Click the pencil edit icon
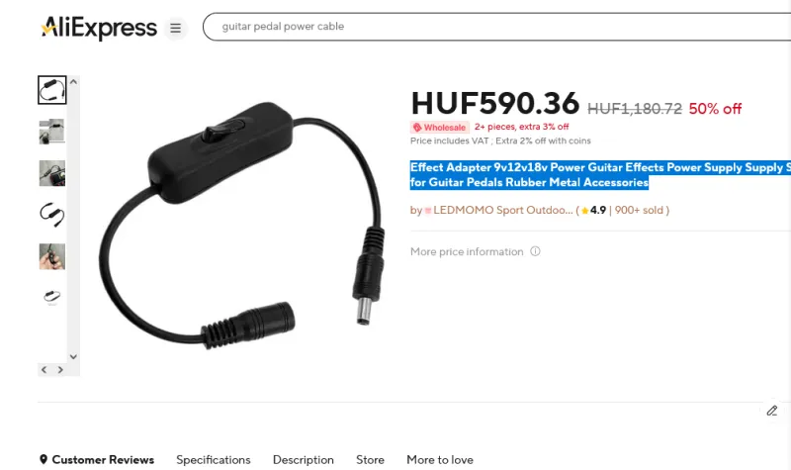 pos(772,411)
